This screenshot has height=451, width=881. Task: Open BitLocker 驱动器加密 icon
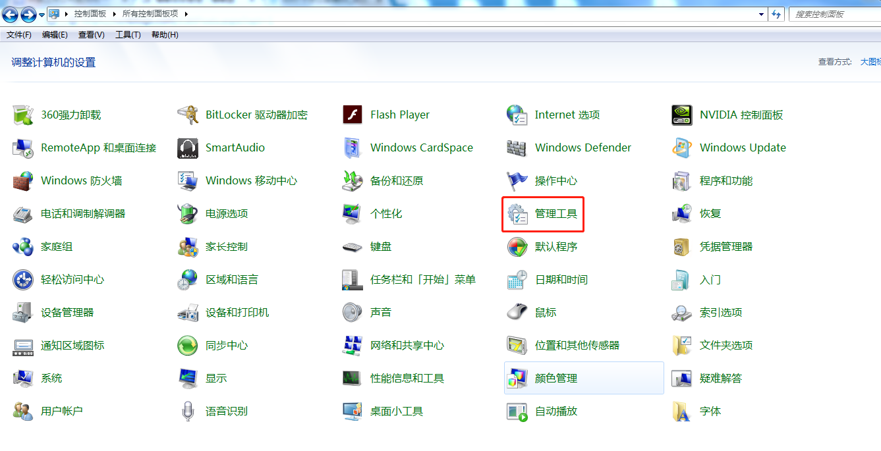(x=188, y=115)
